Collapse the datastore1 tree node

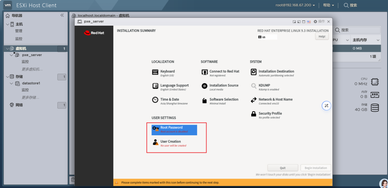click(x=12, y=83)
